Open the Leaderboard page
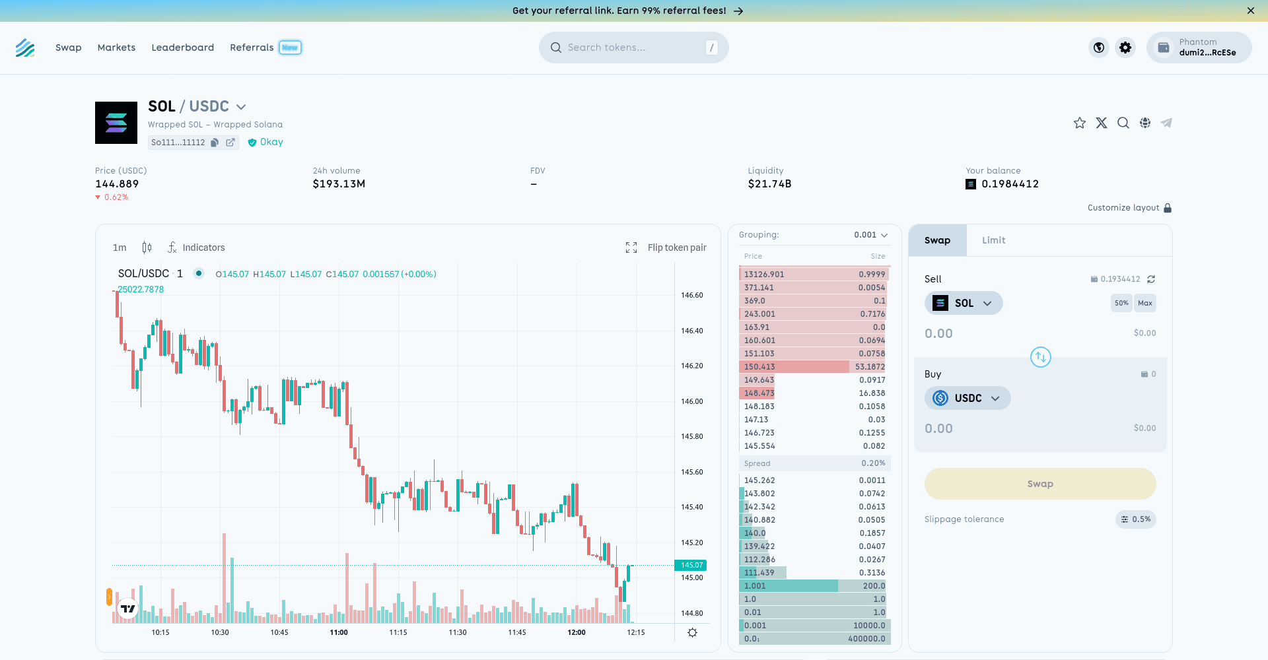 (x=183, y=48)
